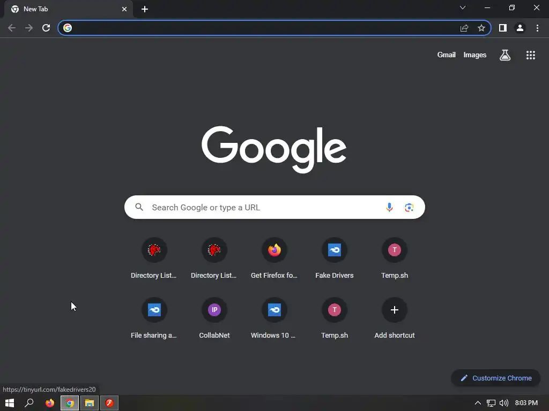Viewport: 549px width, 411px height.
Task: Open the Windows Start menu
Action: (x=10, y=403)
